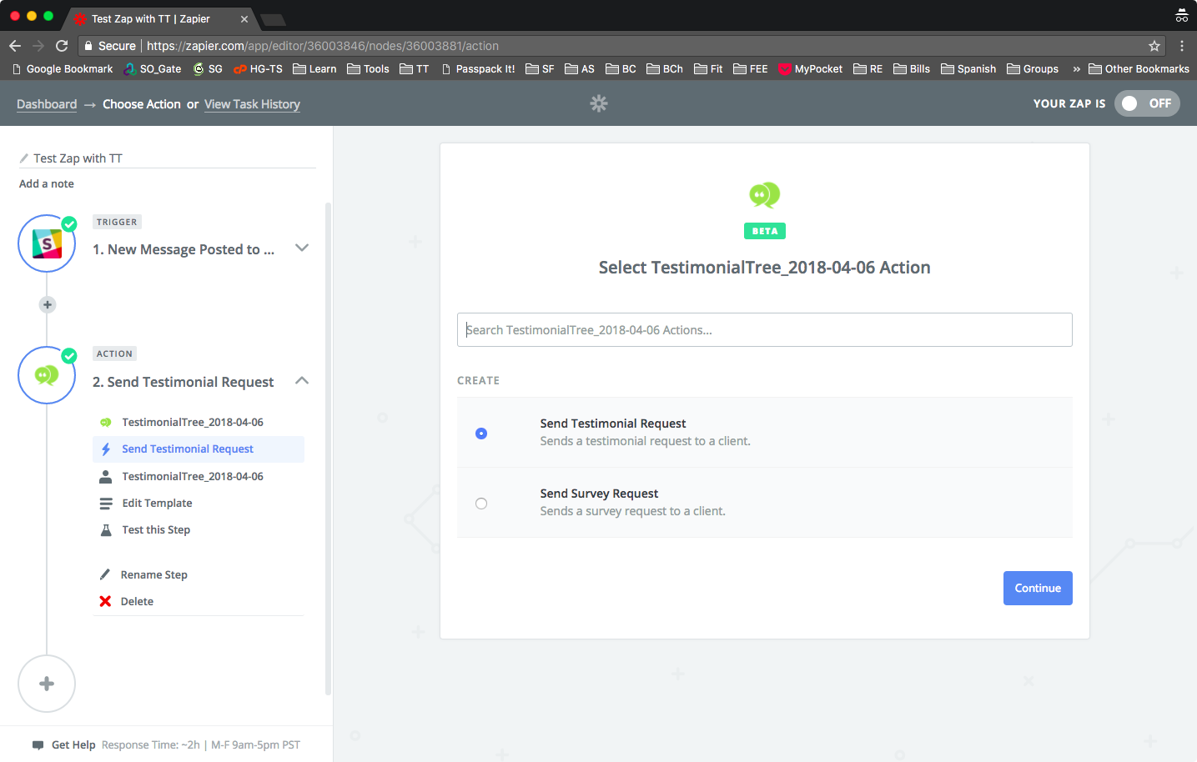
Task: Open the Google Bookmark bookmark
Action: click(63, 69)
